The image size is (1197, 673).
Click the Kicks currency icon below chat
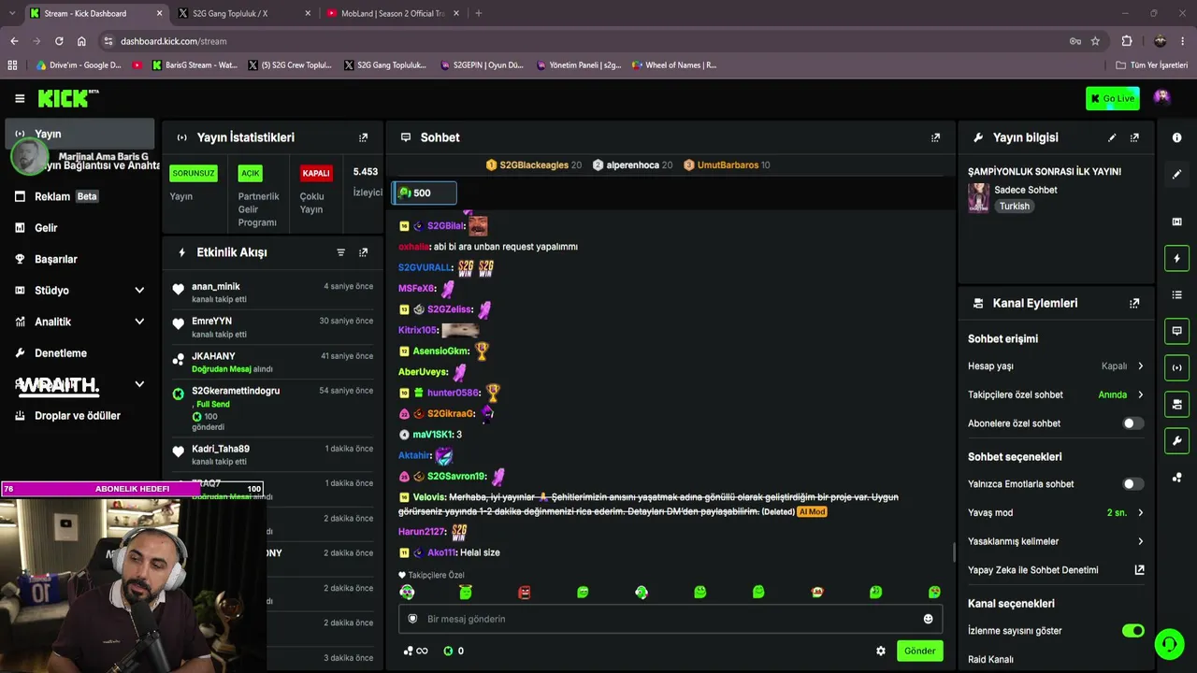pyautogui.click(x=448, y=651)
